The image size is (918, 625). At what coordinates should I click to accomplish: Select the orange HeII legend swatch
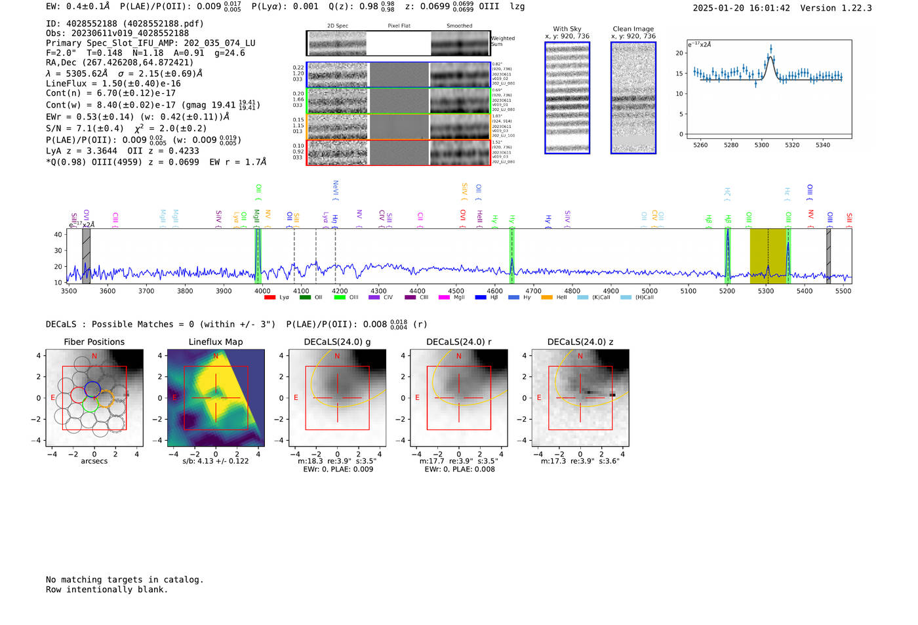point(547,297)
